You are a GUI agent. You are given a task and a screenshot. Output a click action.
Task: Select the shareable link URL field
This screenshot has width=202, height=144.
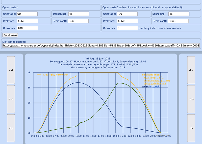(101, 45)
